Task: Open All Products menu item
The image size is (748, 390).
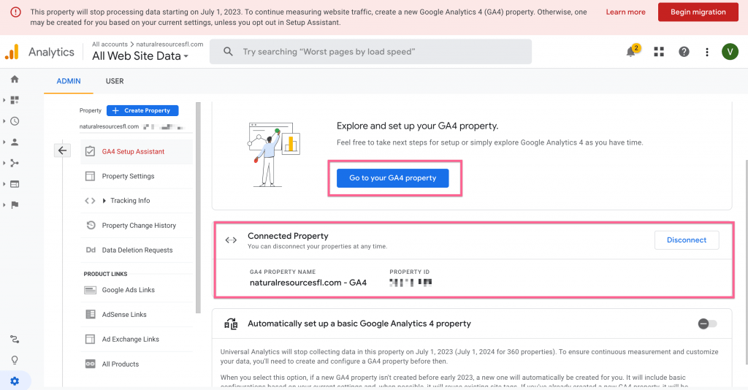Action: pyautogui.click(x=137, y=364)
